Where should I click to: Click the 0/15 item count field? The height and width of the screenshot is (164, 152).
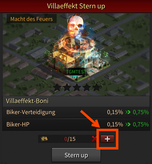pyautogui.click(x=70, y=139)
